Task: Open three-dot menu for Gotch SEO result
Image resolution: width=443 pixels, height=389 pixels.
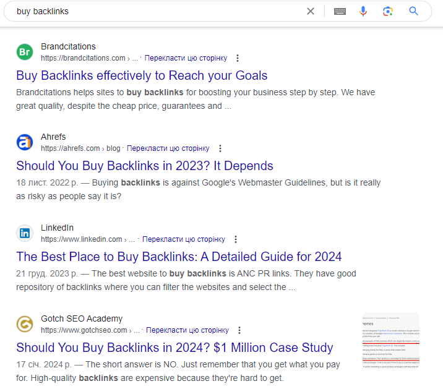Action: tap(239, 330)
